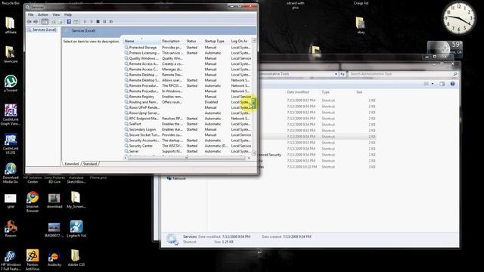Image resolution: width=484 pixels, height=272 pixels.
Task: Sort by the Status column header
Action: coord(194,41)
